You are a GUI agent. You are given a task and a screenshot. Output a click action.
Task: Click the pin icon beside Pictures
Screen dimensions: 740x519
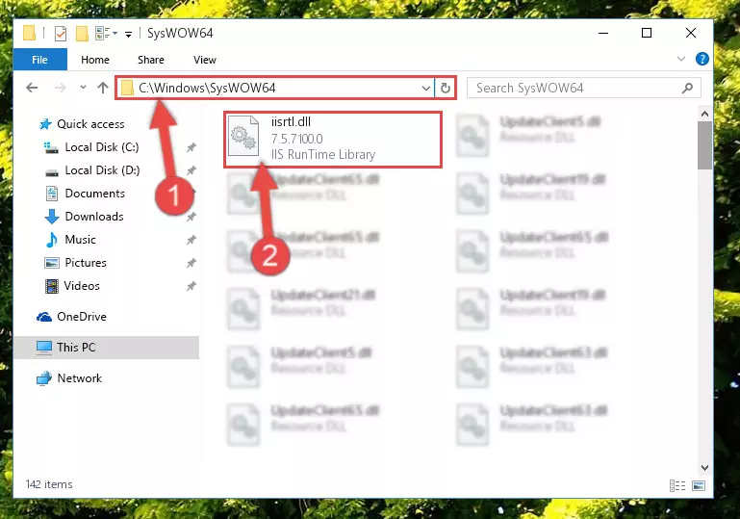click(x=191, y=263)
